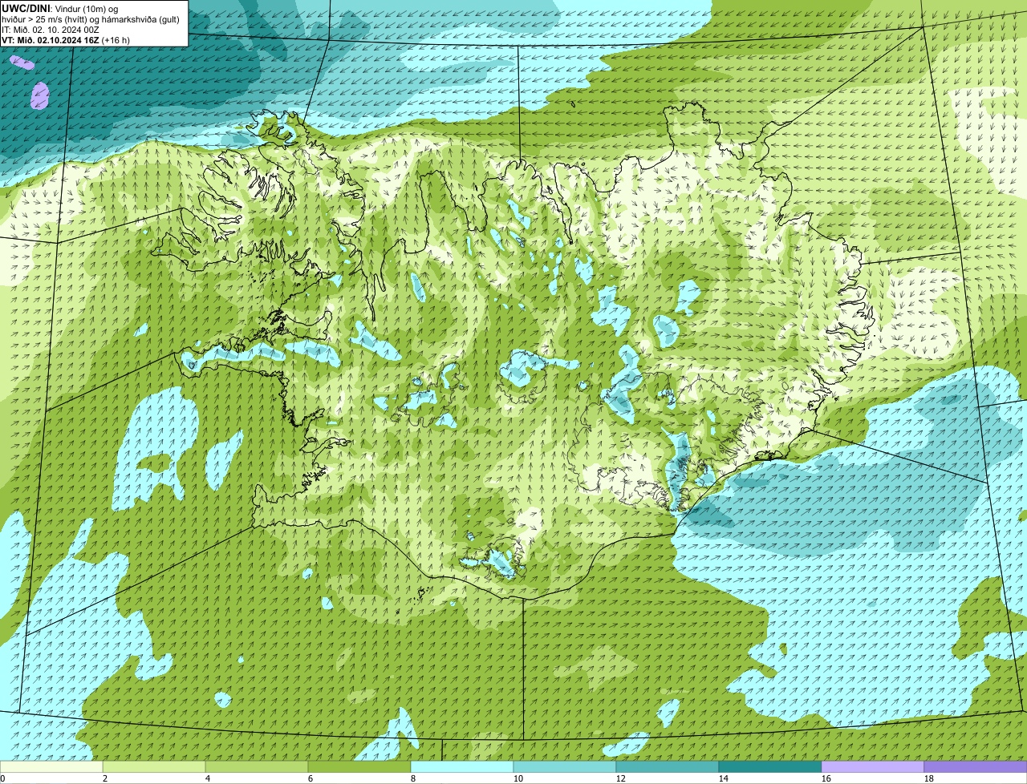1027x784 pixels.
Task: Click the scale label "8"
Action: (412, 778)
